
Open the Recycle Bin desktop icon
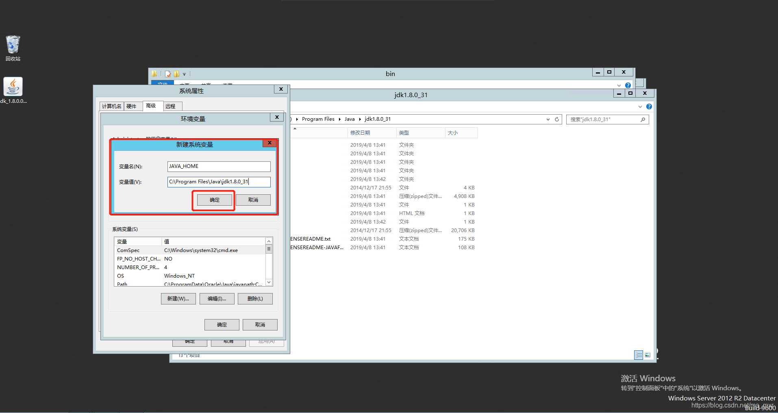pyautogui.click(x=13, y=48)
